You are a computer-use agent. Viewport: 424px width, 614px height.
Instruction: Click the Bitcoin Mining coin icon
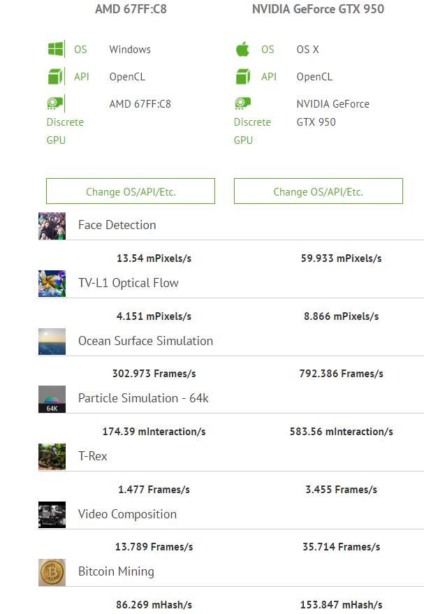(52, 572)
